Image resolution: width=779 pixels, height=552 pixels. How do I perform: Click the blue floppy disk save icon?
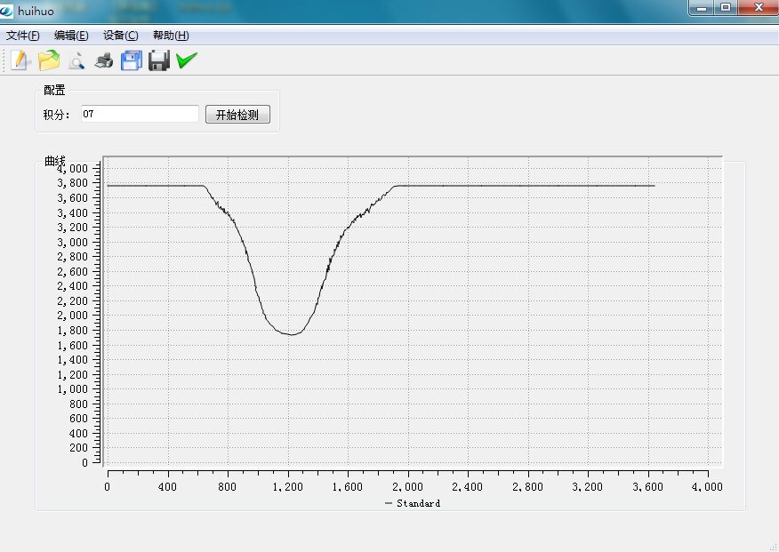[132, 60]
